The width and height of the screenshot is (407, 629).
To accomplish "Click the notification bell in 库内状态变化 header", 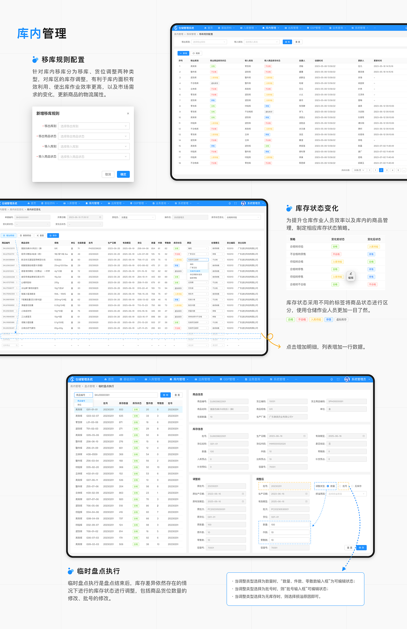I will 230,203.
